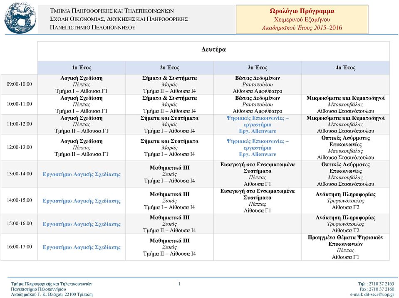399x298 pixels.
Task: Select the 'Χειμερινού Εξαμήνου' line
Action: tap(302, 20)
